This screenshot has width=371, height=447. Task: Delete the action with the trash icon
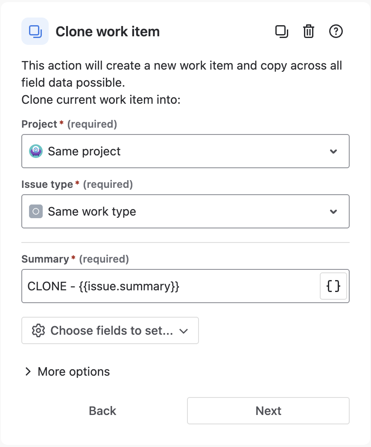309,32
